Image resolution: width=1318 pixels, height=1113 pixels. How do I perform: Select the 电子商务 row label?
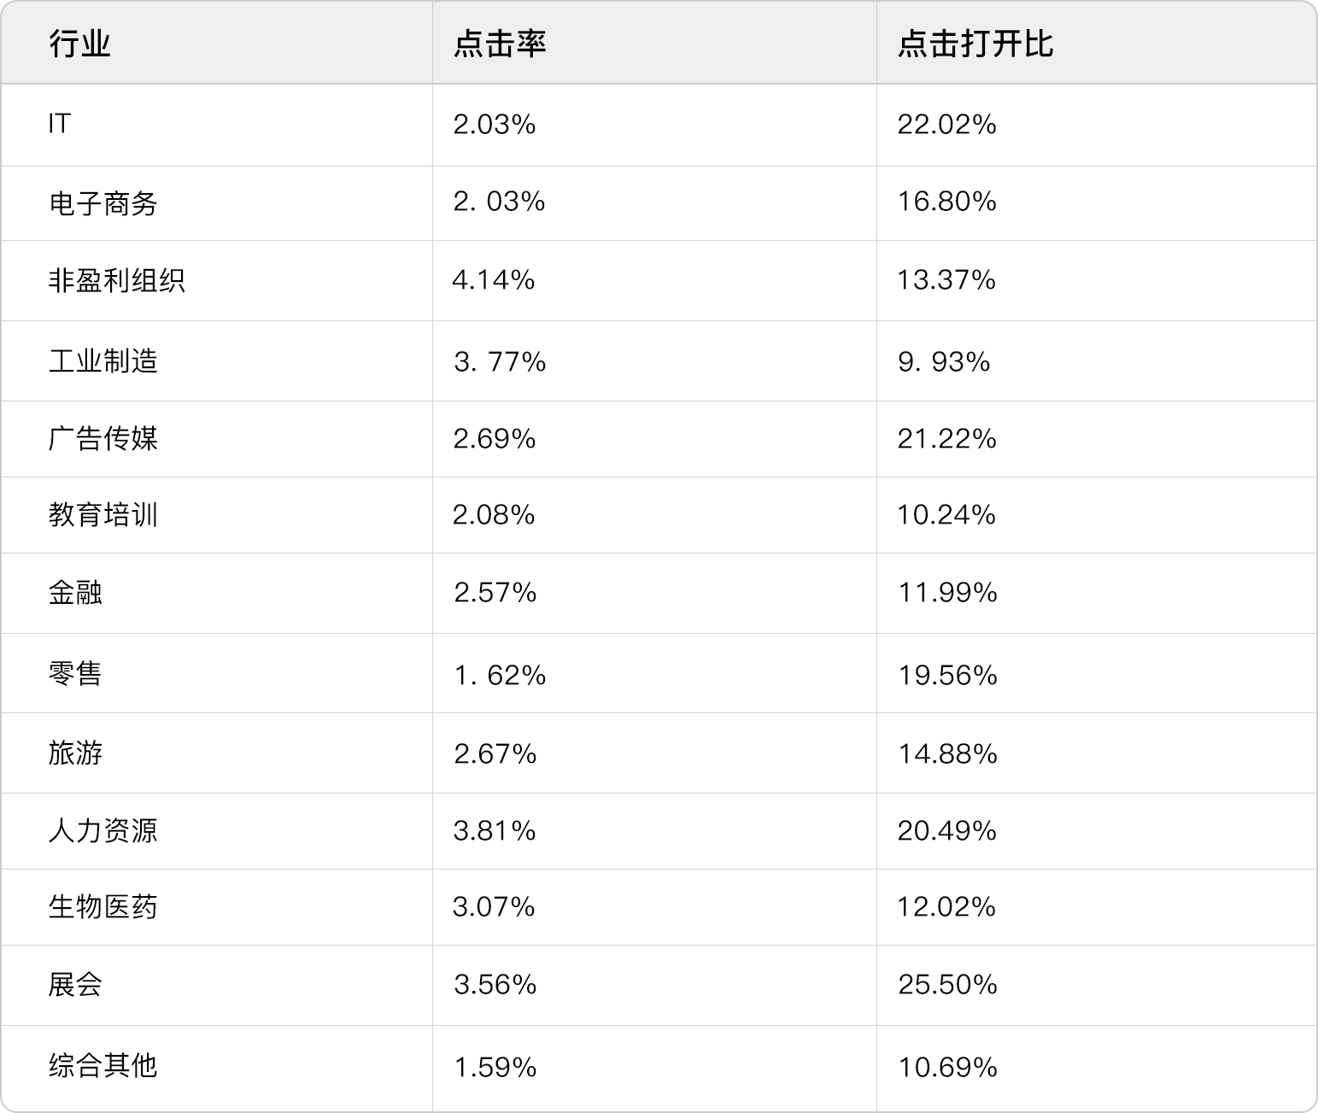click(x=103, y=203)
